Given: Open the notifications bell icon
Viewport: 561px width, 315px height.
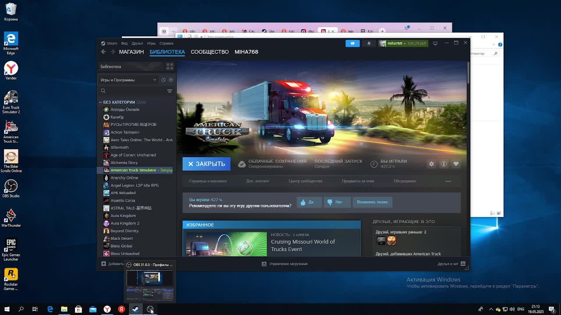Looking at the screenshot, I should [x=369, y=43].
